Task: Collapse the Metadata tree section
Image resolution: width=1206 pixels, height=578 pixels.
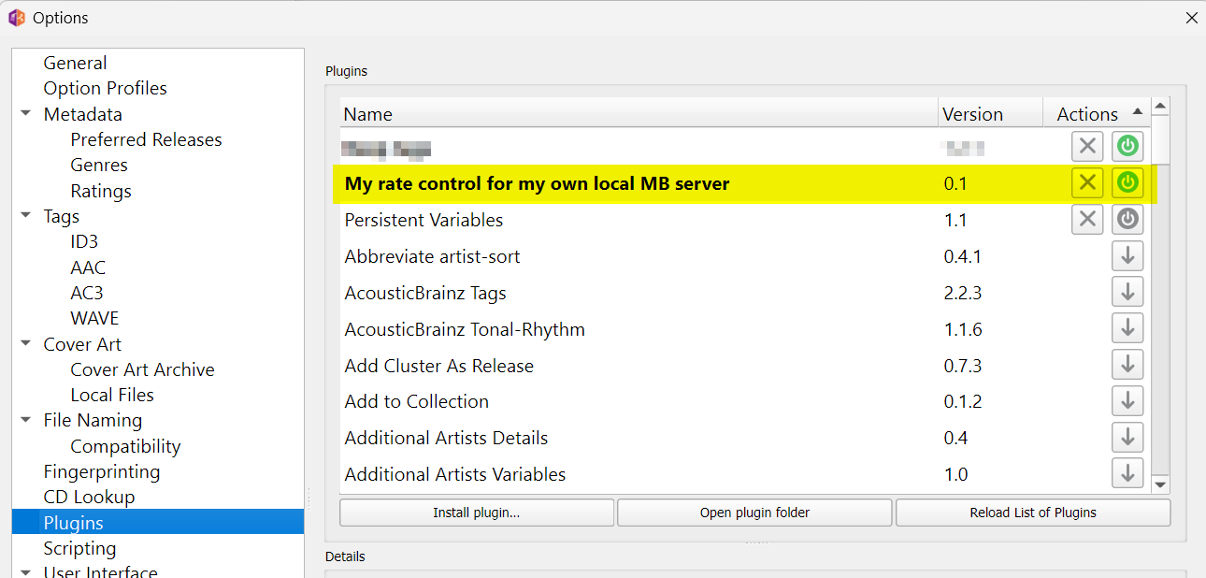Action: 25,114
